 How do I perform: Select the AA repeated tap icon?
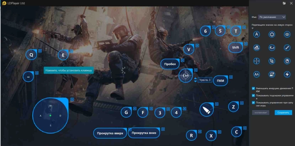(256, 74)
